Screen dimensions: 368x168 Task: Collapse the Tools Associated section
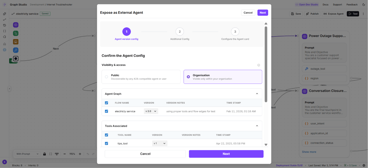257,126
